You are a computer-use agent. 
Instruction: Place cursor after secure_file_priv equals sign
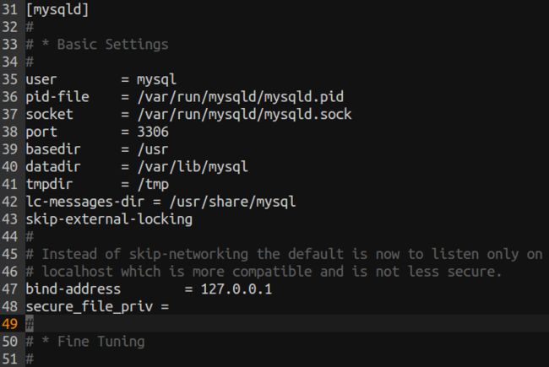click(x=171, y=307)
